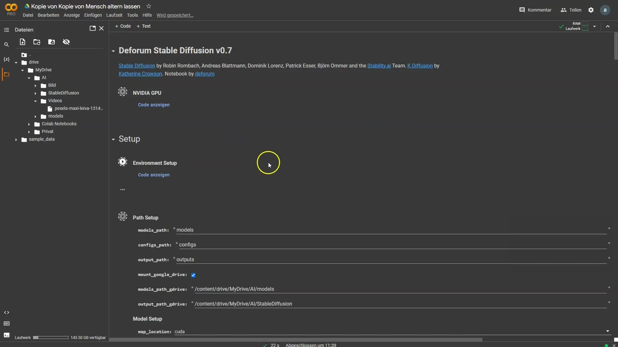Run the Environment Setup cell

click(123, 162)
